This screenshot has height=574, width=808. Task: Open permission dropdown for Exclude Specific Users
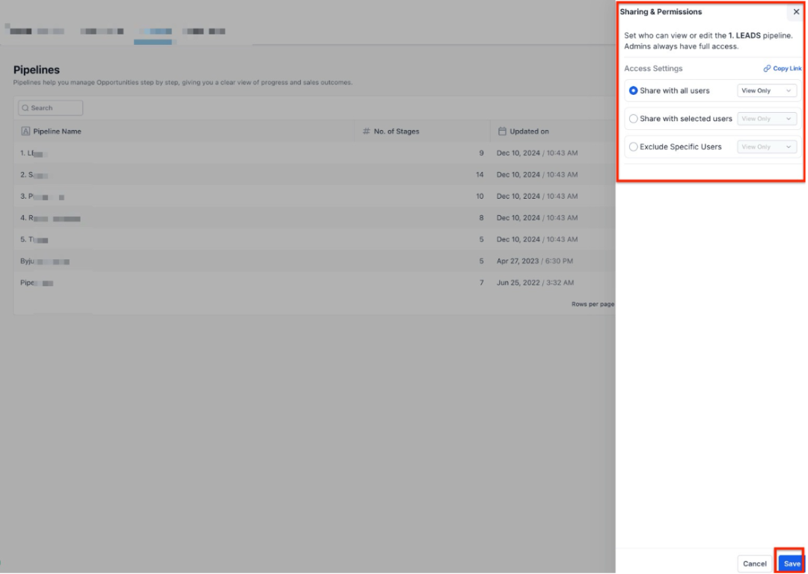coord(766,147)
